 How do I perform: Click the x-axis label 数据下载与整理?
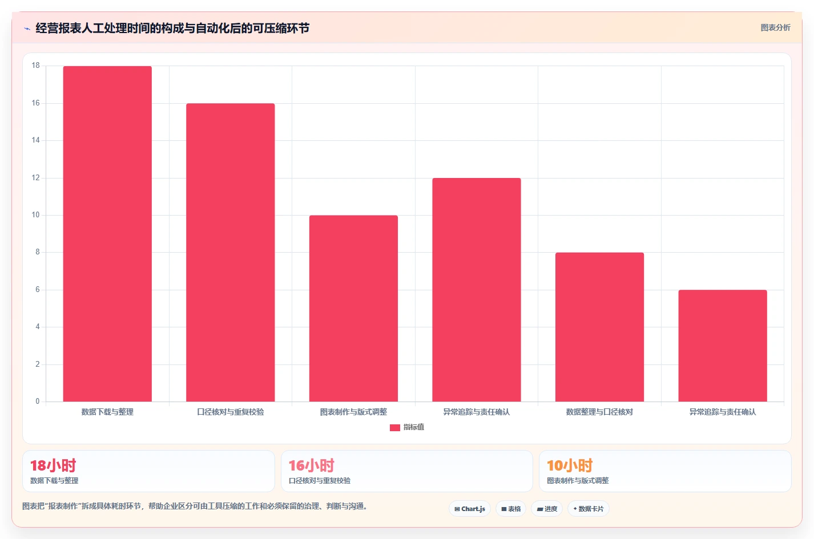pos(107,412)
